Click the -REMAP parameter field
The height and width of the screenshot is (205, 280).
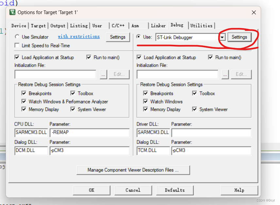[90, 132]
